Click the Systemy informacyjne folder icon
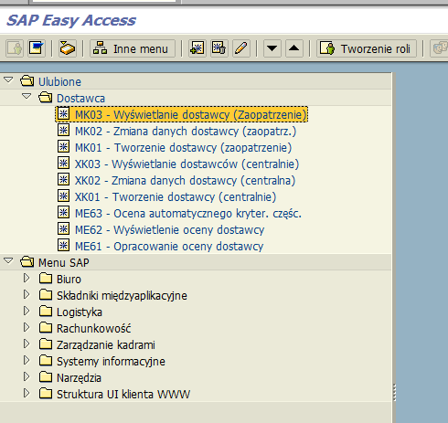This screenshot has width=448, height=423. pos(46,361)
